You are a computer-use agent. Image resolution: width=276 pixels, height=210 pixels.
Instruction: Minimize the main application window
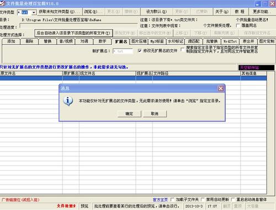[x=258, y=4]
